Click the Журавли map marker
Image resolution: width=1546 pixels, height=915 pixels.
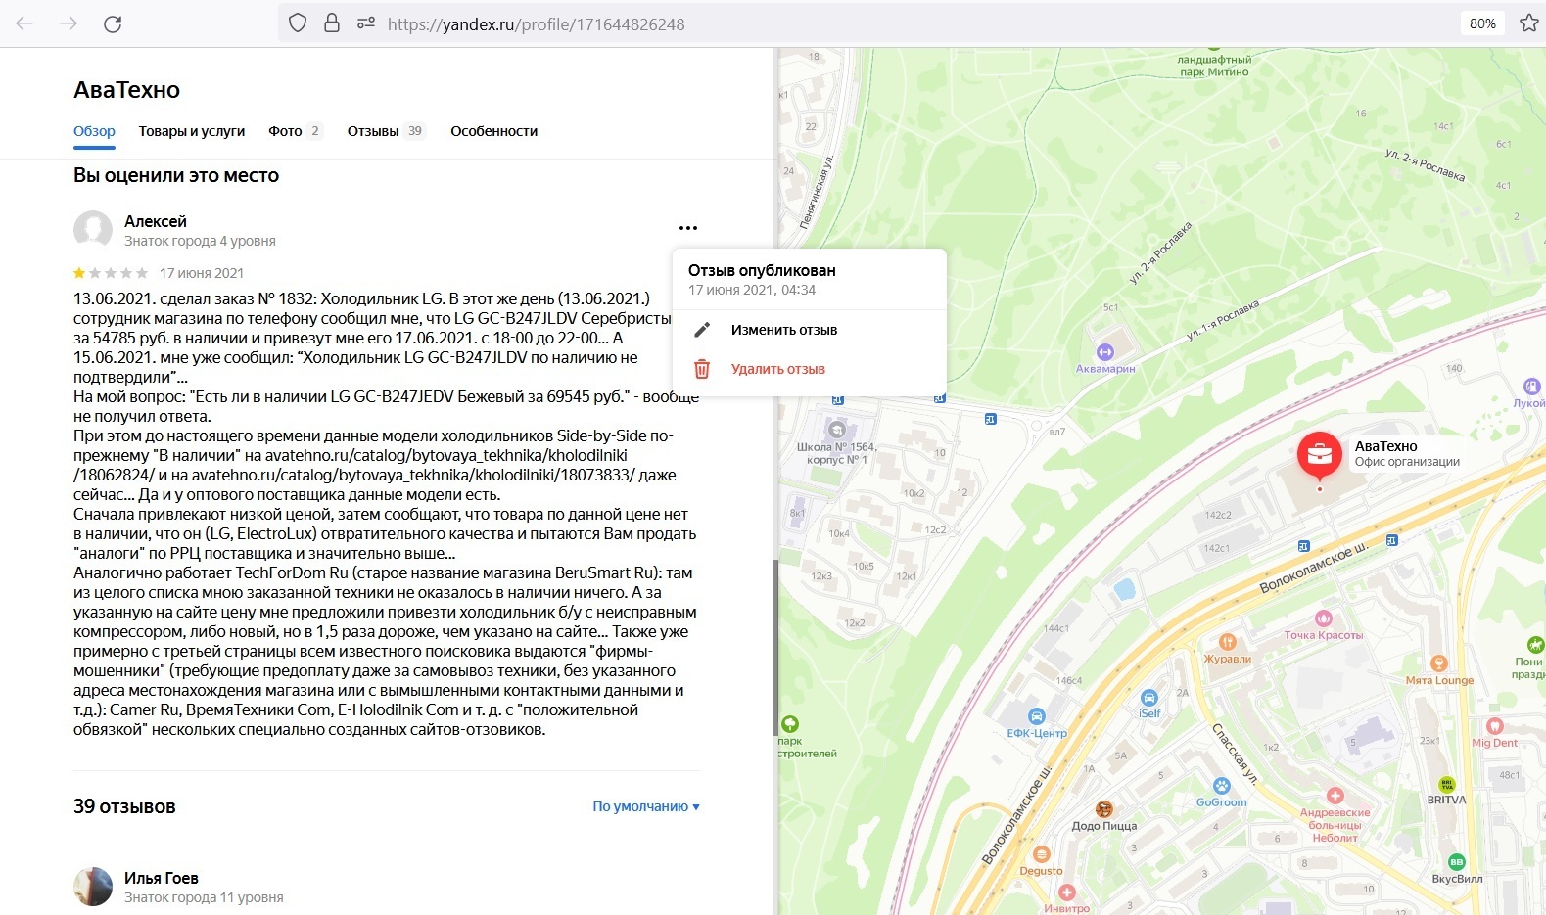click(x=1227, y=643)
